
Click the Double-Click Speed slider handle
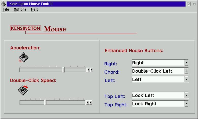pyautogui.click(x=45, y=102)
